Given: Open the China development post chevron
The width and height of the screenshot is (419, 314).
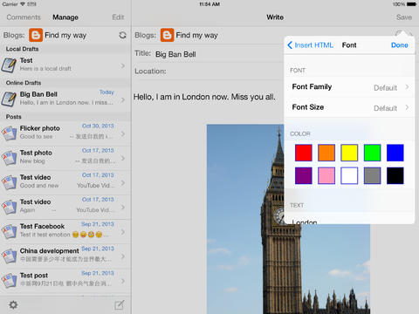Looking at the screenshot, I should (x=123, y=256).
